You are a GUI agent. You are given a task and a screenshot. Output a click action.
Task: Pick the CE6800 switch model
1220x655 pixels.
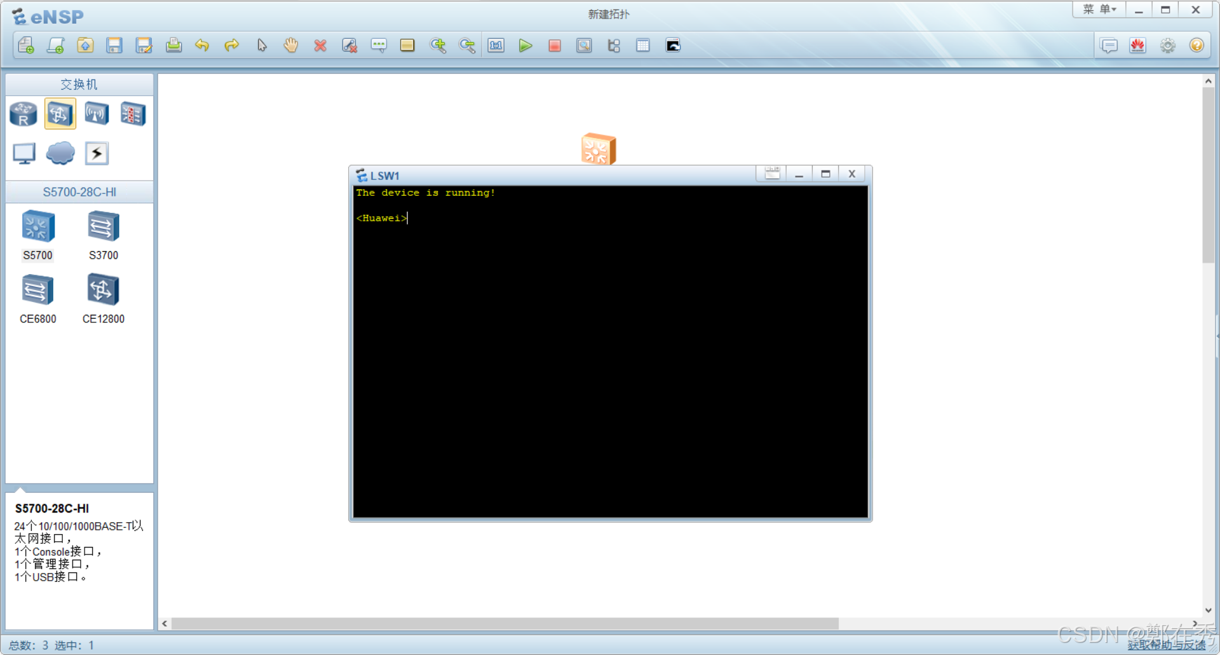38,299
